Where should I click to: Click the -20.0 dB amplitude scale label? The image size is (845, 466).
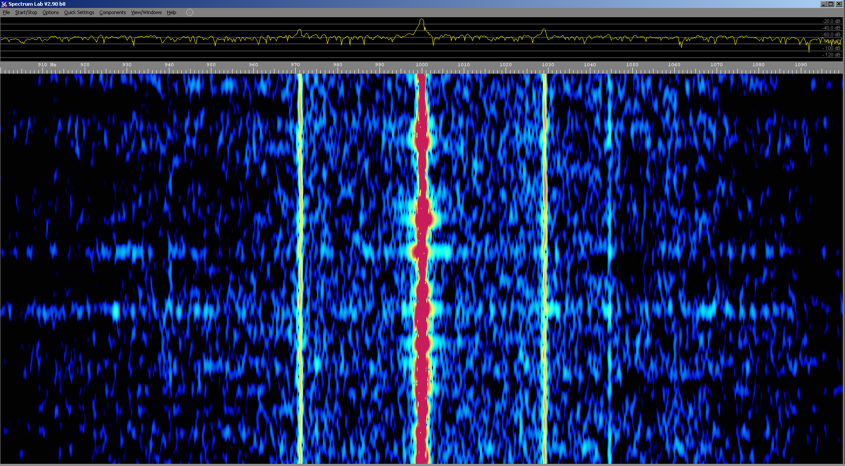pos(831,21)
